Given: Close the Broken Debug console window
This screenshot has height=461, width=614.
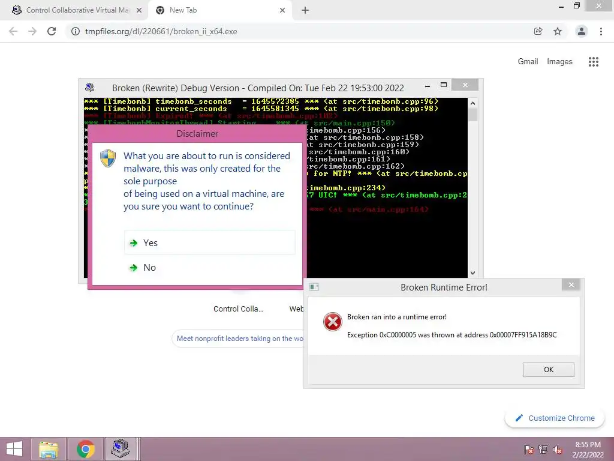Looking at the screenshot, I should pyautogui.click(x=465, y=85).
